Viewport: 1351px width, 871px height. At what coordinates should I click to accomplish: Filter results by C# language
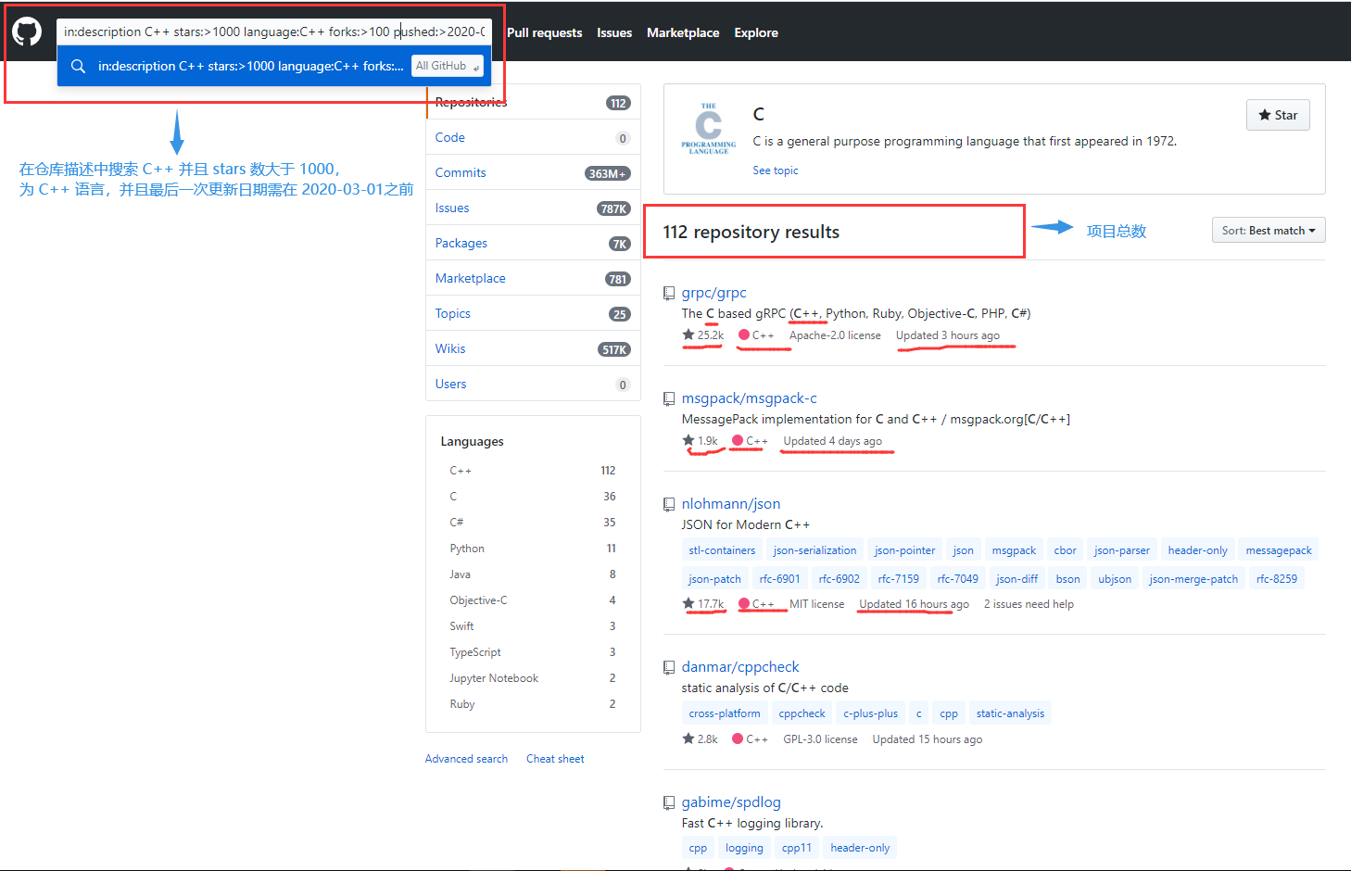[533, 523]
